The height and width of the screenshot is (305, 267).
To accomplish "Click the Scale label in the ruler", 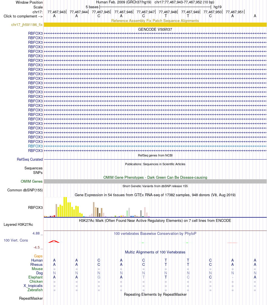I will 38,7.
